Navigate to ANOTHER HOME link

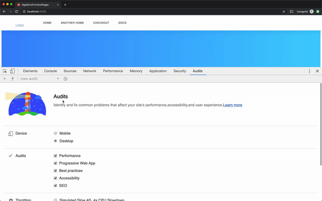pos(72,23)
